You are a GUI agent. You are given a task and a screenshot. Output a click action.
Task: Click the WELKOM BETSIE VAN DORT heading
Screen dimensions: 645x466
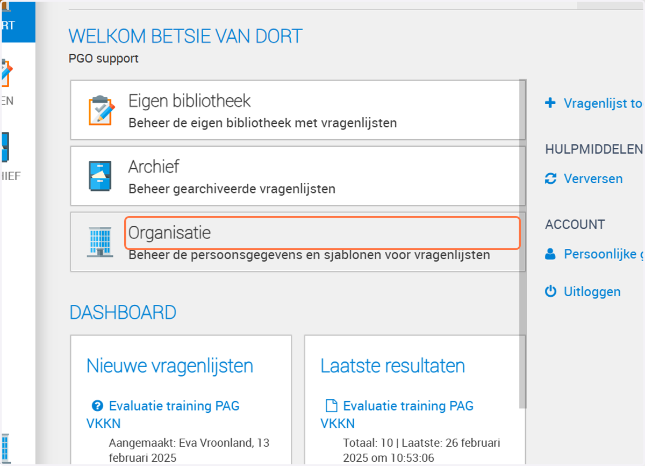coord(185,37)
